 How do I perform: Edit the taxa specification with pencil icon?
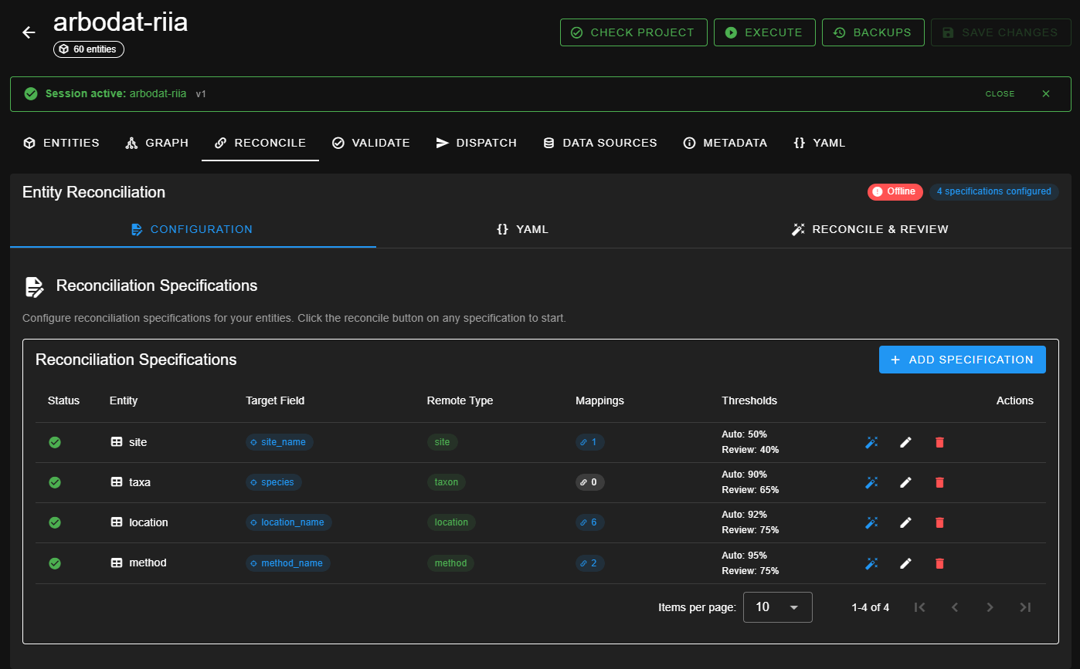click(x=905, y=482)
